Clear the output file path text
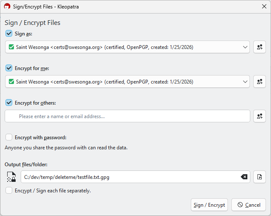 coord(244,177)
